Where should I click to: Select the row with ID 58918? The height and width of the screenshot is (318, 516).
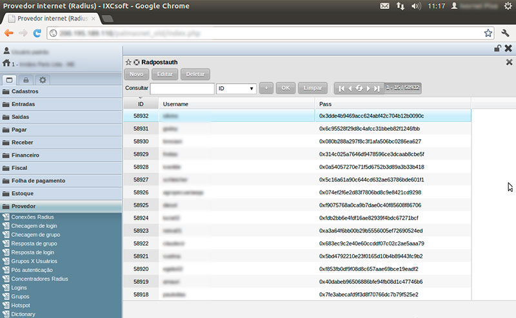tap(297, 295)
